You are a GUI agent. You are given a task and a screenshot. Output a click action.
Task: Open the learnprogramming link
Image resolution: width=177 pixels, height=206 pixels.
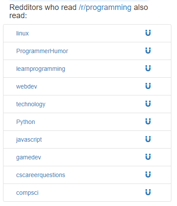click(x=41, y=69)
